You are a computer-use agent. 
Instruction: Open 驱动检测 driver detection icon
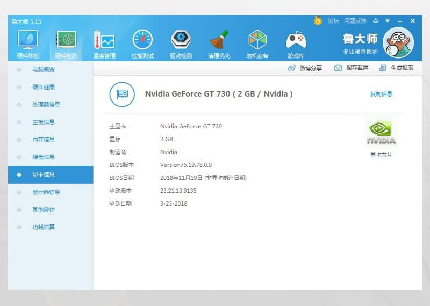pos(181,40)
